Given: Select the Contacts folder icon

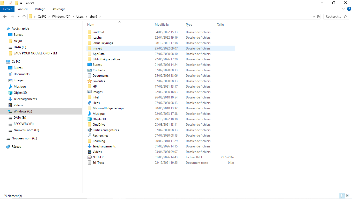Looking at the screenshot, I should pyautogui.click(x=90, y=70).
